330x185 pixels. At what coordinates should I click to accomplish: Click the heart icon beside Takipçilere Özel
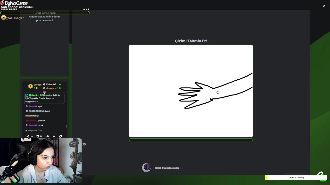click(x=26, y=131)
